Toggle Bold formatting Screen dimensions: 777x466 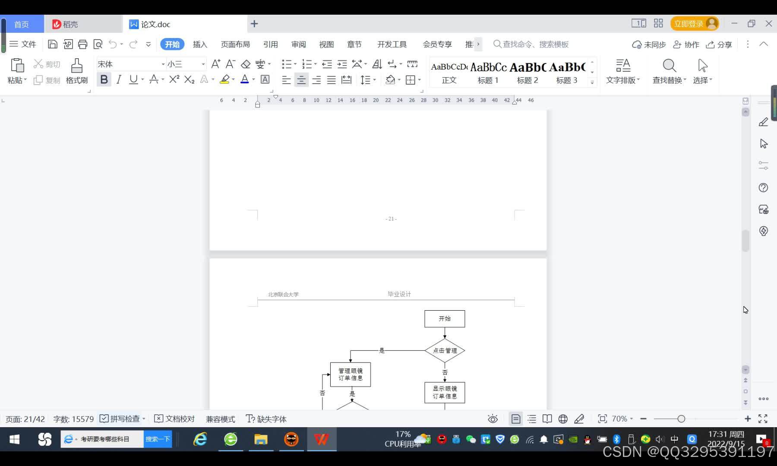point(104,79)
